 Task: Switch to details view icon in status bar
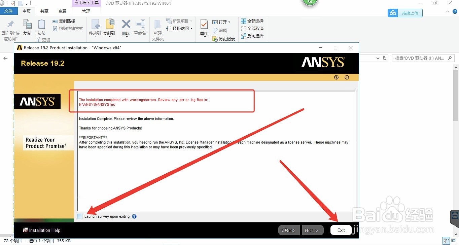(x=446, y=241)
